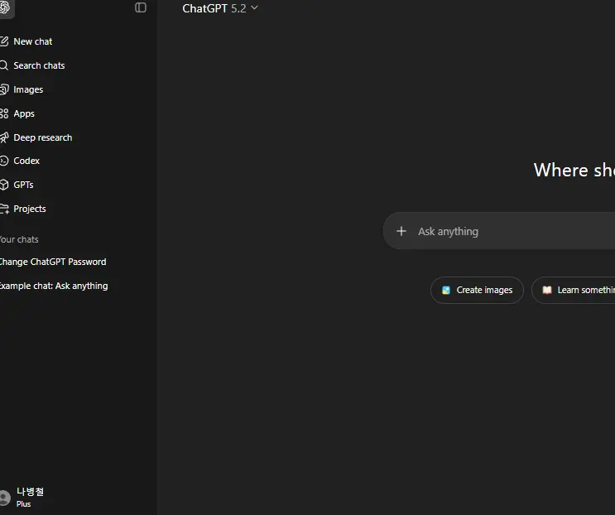Open Codex from the sidebar
This screenshot has height=515, width=615.
click(26, 161)
